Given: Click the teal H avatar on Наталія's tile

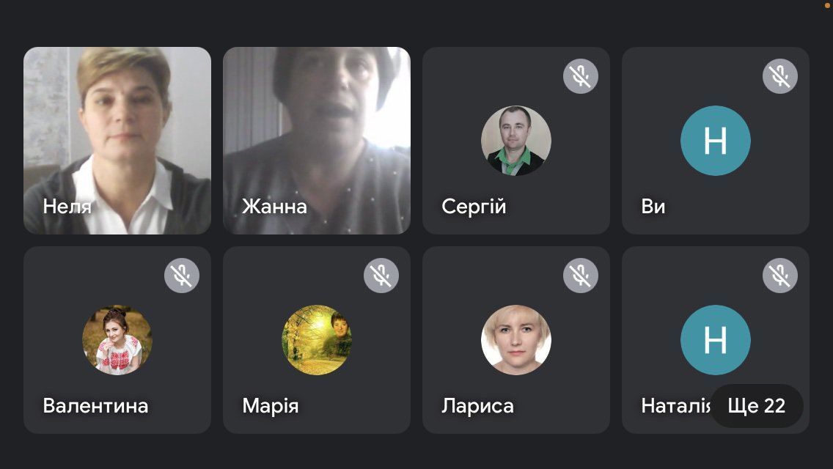Looking at the screenshot, I should [716, 340].
